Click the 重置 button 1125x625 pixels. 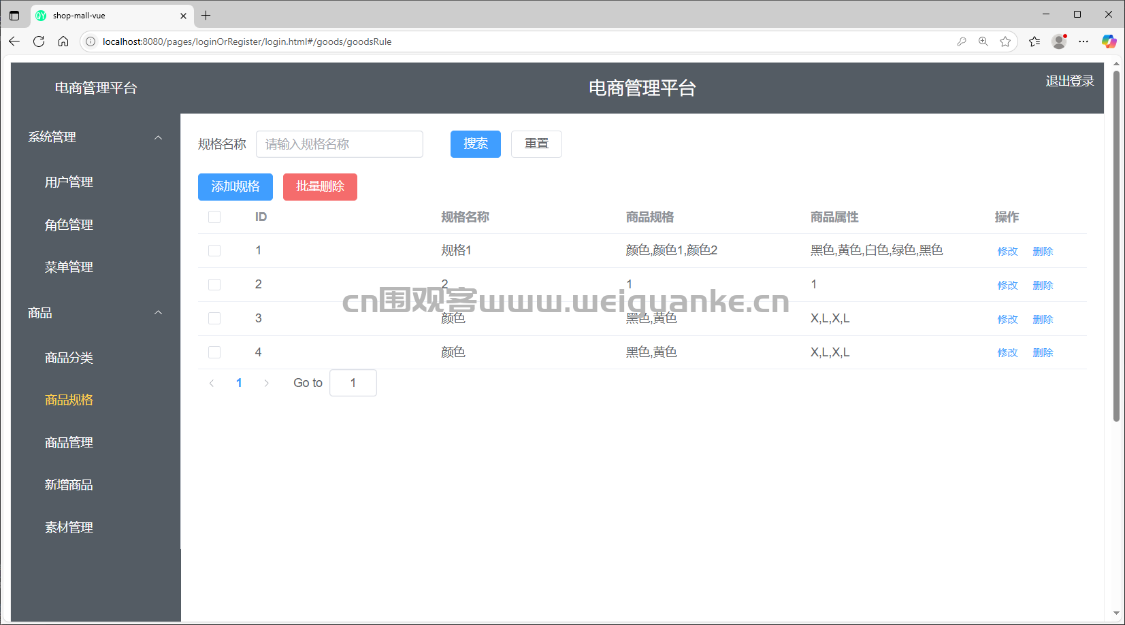[536, 144]
